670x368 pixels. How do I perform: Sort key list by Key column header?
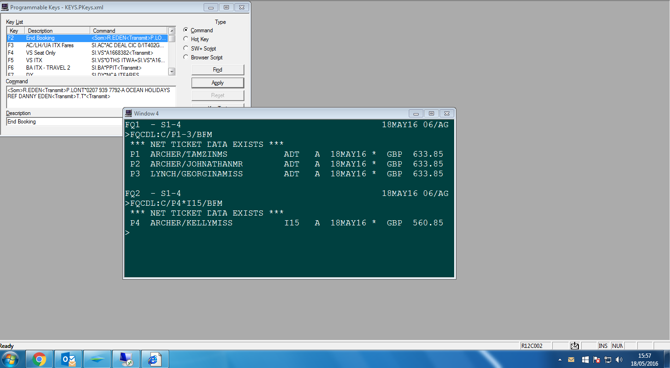pos(16,31)
